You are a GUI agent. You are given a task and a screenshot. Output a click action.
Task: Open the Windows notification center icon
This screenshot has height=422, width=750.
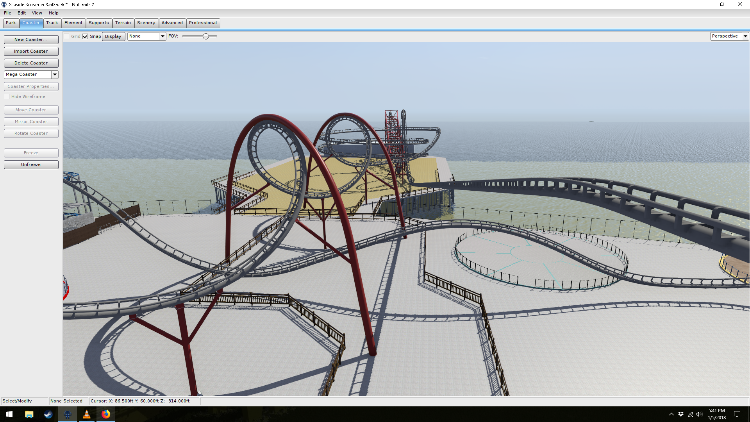pos(737,414)
